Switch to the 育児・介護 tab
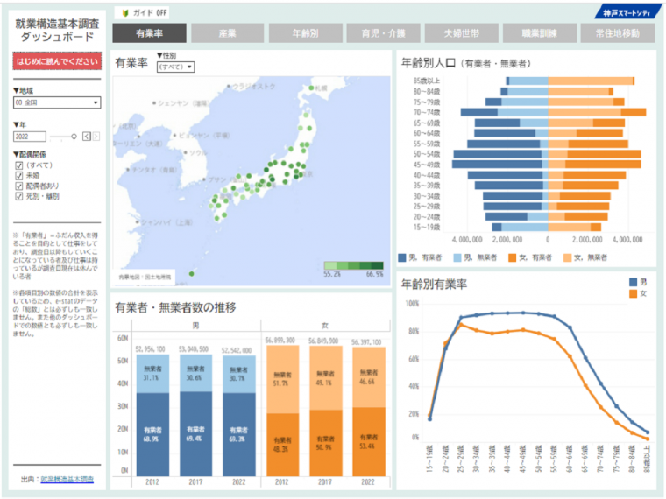Screen dimensions: 666x499 coord(383,33)
